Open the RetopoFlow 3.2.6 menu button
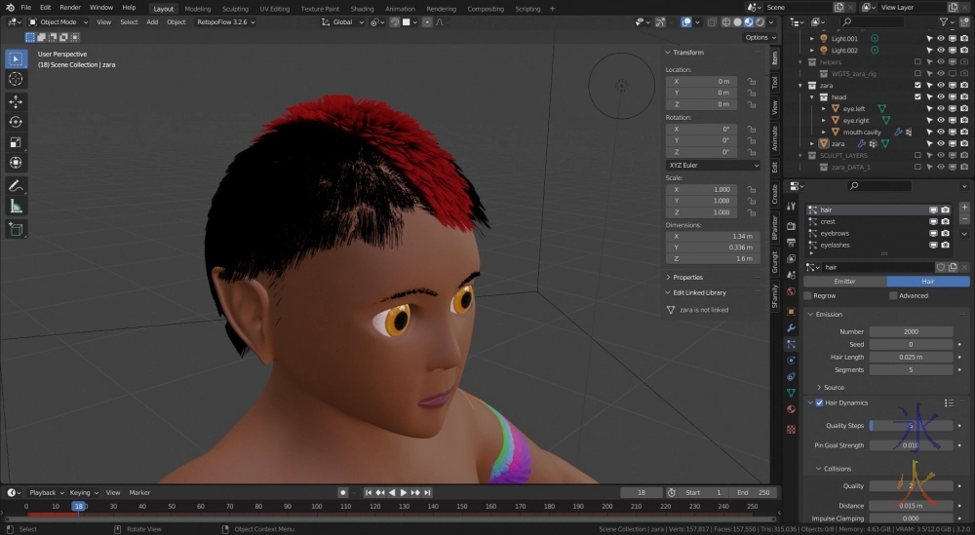Image resolution: width=975 pixels, height=535 pixels. pyautogui.click(x=224, y=21)
